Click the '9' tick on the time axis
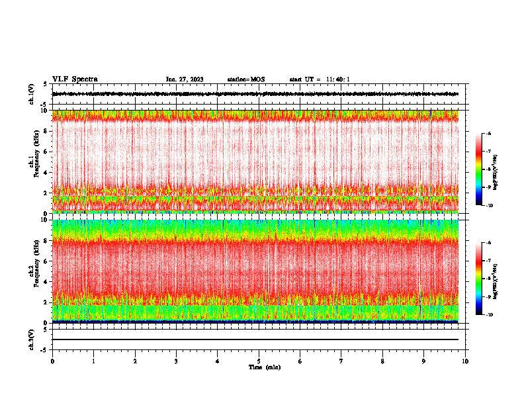Screen dimensions: 524x405 click(x=423, y=361)
